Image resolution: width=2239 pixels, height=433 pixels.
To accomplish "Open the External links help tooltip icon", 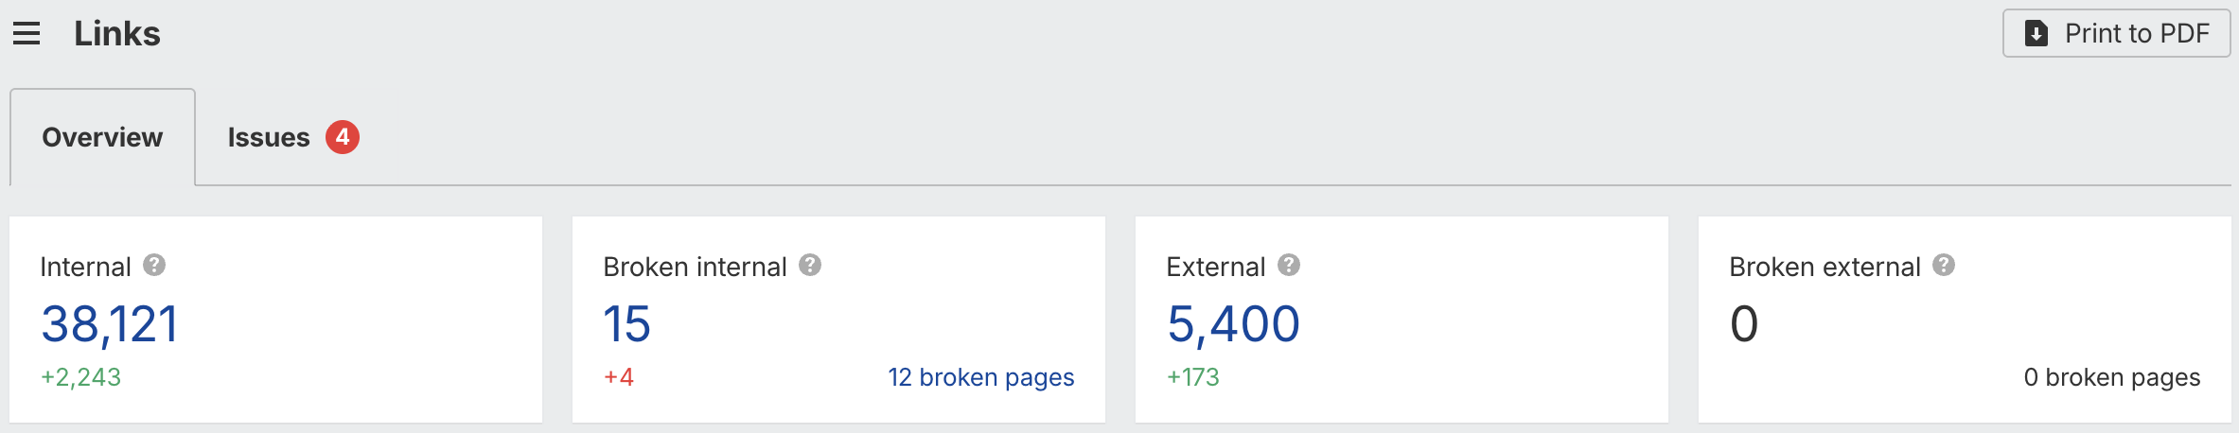I will point(1289,266).
